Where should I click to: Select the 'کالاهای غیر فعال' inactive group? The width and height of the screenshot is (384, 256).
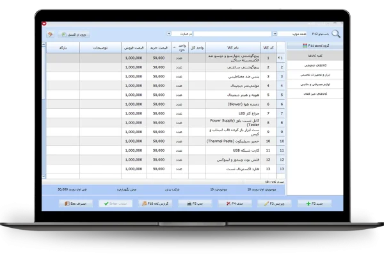click(315, 94)
